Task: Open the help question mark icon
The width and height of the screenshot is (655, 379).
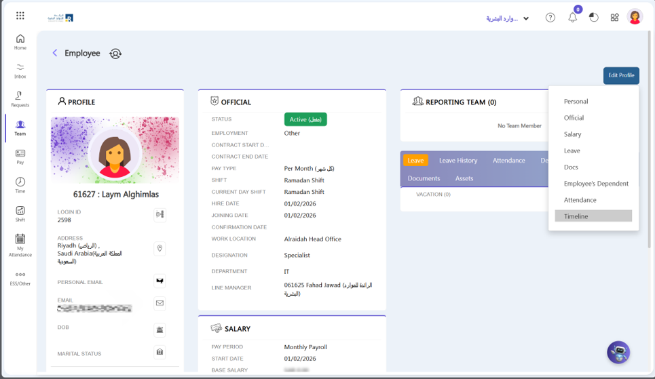Action: pos(550,18)
